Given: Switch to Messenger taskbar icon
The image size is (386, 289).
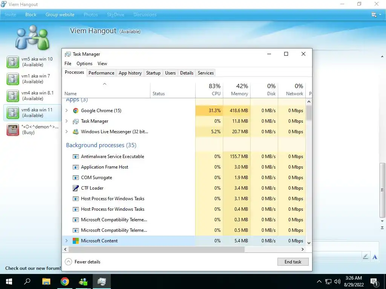Looking at the screenshot, I should pyautogui.click(x=83, y=281).
